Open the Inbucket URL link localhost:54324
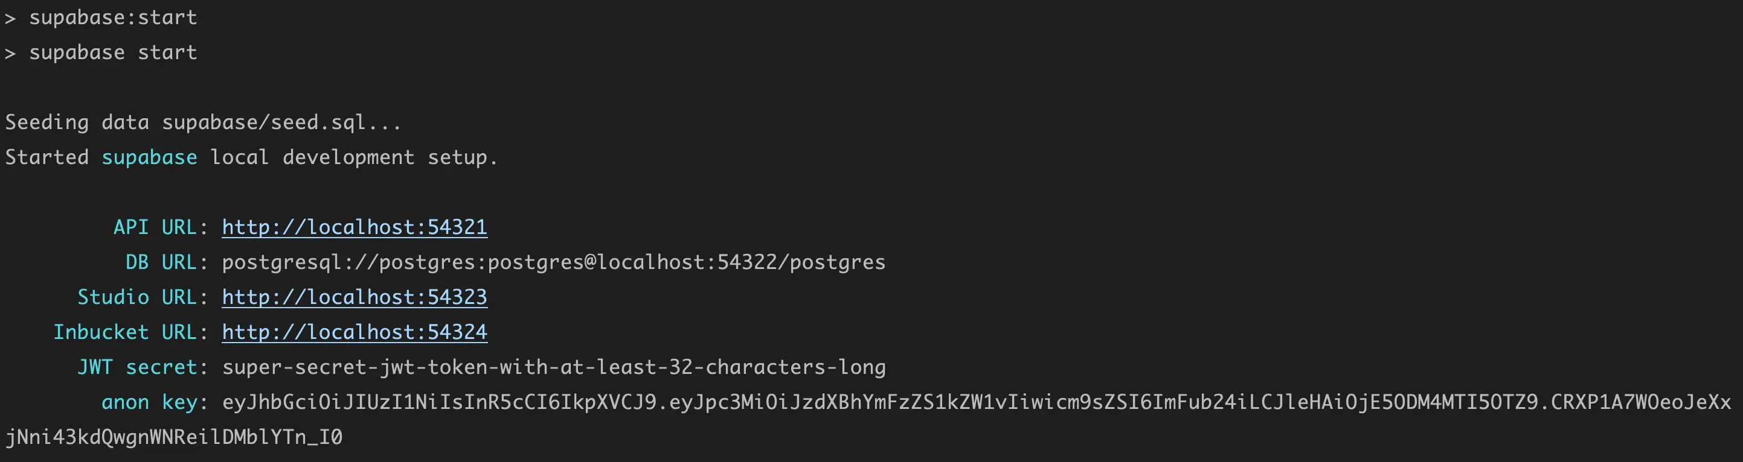The width and height of the screenshot is (1743, 462). click(x=354, y=332)
